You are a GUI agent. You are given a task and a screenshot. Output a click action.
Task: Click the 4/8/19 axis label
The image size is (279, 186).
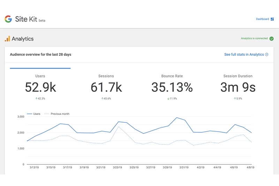[x=250, y=168]
